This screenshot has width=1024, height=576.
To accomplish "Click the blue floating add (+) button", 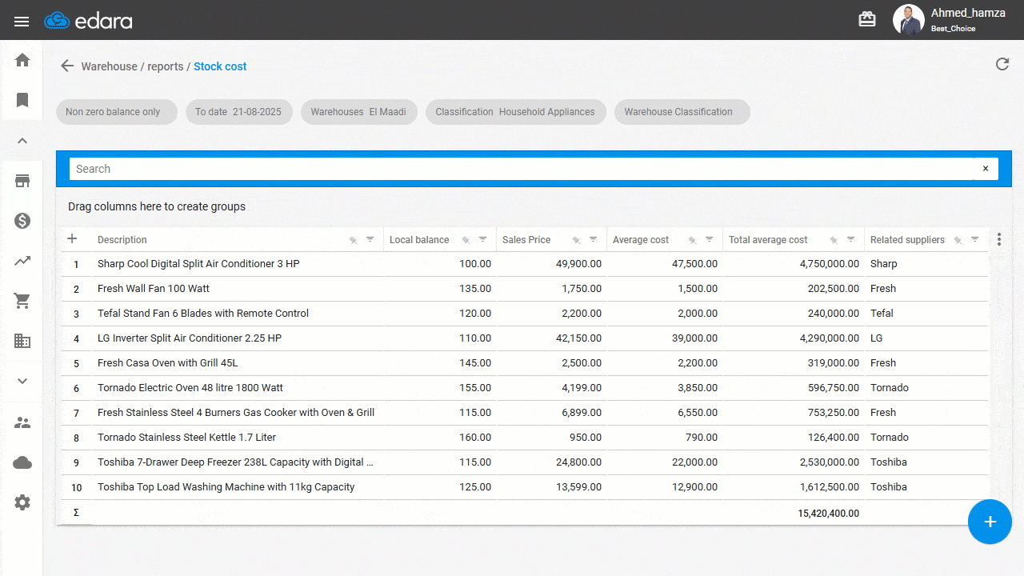I will point(990,522).
